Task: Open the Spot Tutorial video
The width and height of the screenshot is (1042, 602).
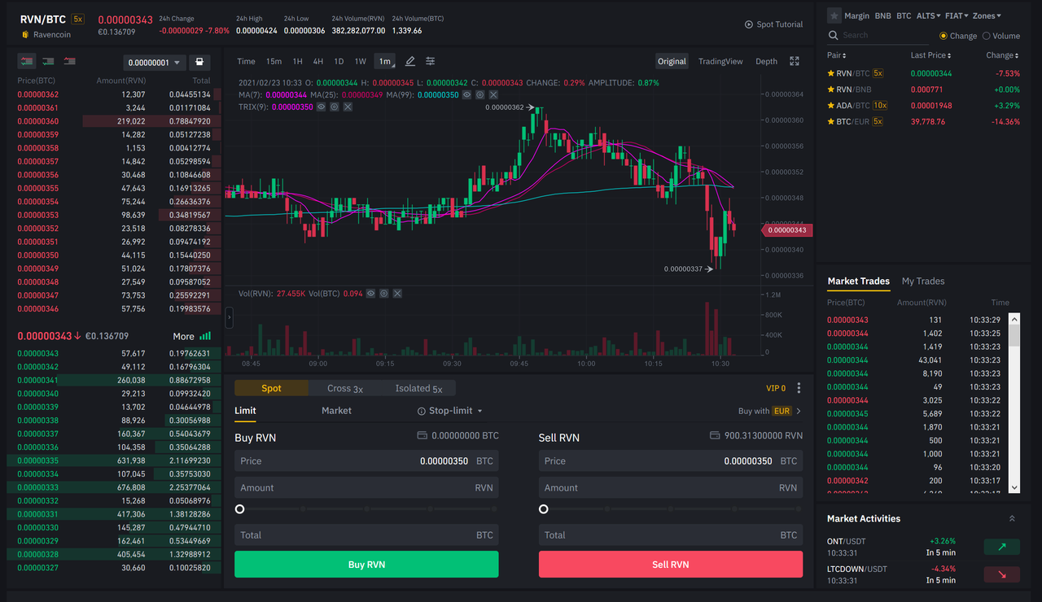Action: (x=773, y=24)
